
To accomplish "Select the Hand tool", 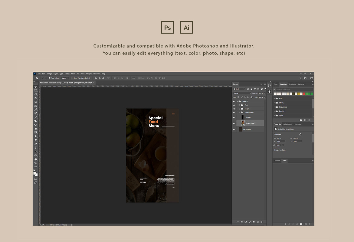I will [36, 159].
